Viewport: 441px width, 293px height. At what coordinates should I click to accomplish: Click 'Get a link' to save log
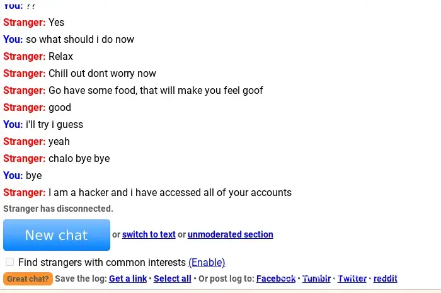click(x=128, y=279)
